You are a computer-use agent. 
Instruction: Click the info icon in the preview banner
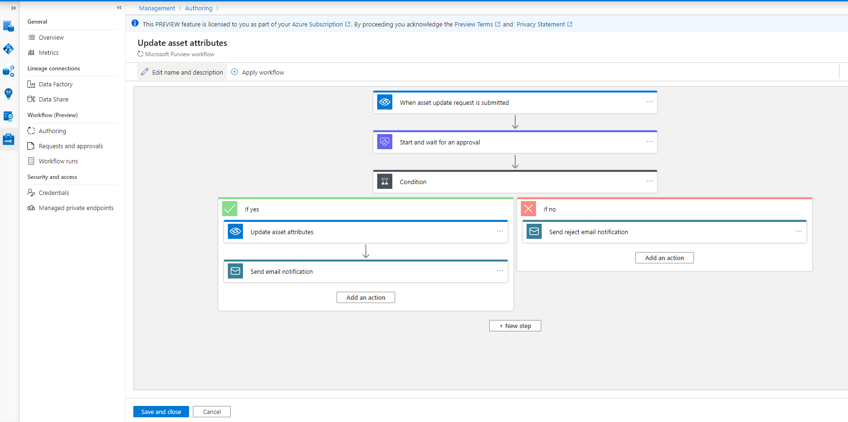135,23
